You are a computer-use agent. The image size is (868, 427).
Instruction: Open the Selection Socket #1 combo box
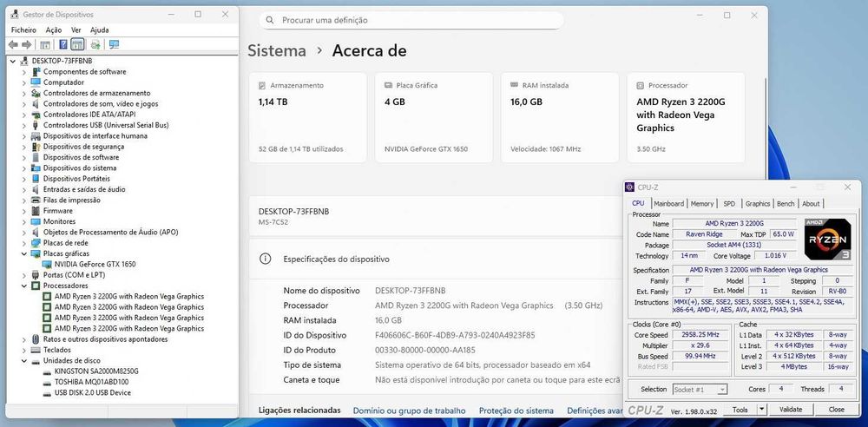[700, 390]
